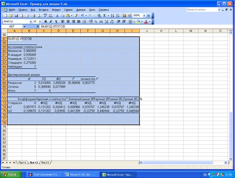The width and height of the screenshot is (235, 178).
Task: Click the vertical scrollbar thumb
Action: pos(231,134)
